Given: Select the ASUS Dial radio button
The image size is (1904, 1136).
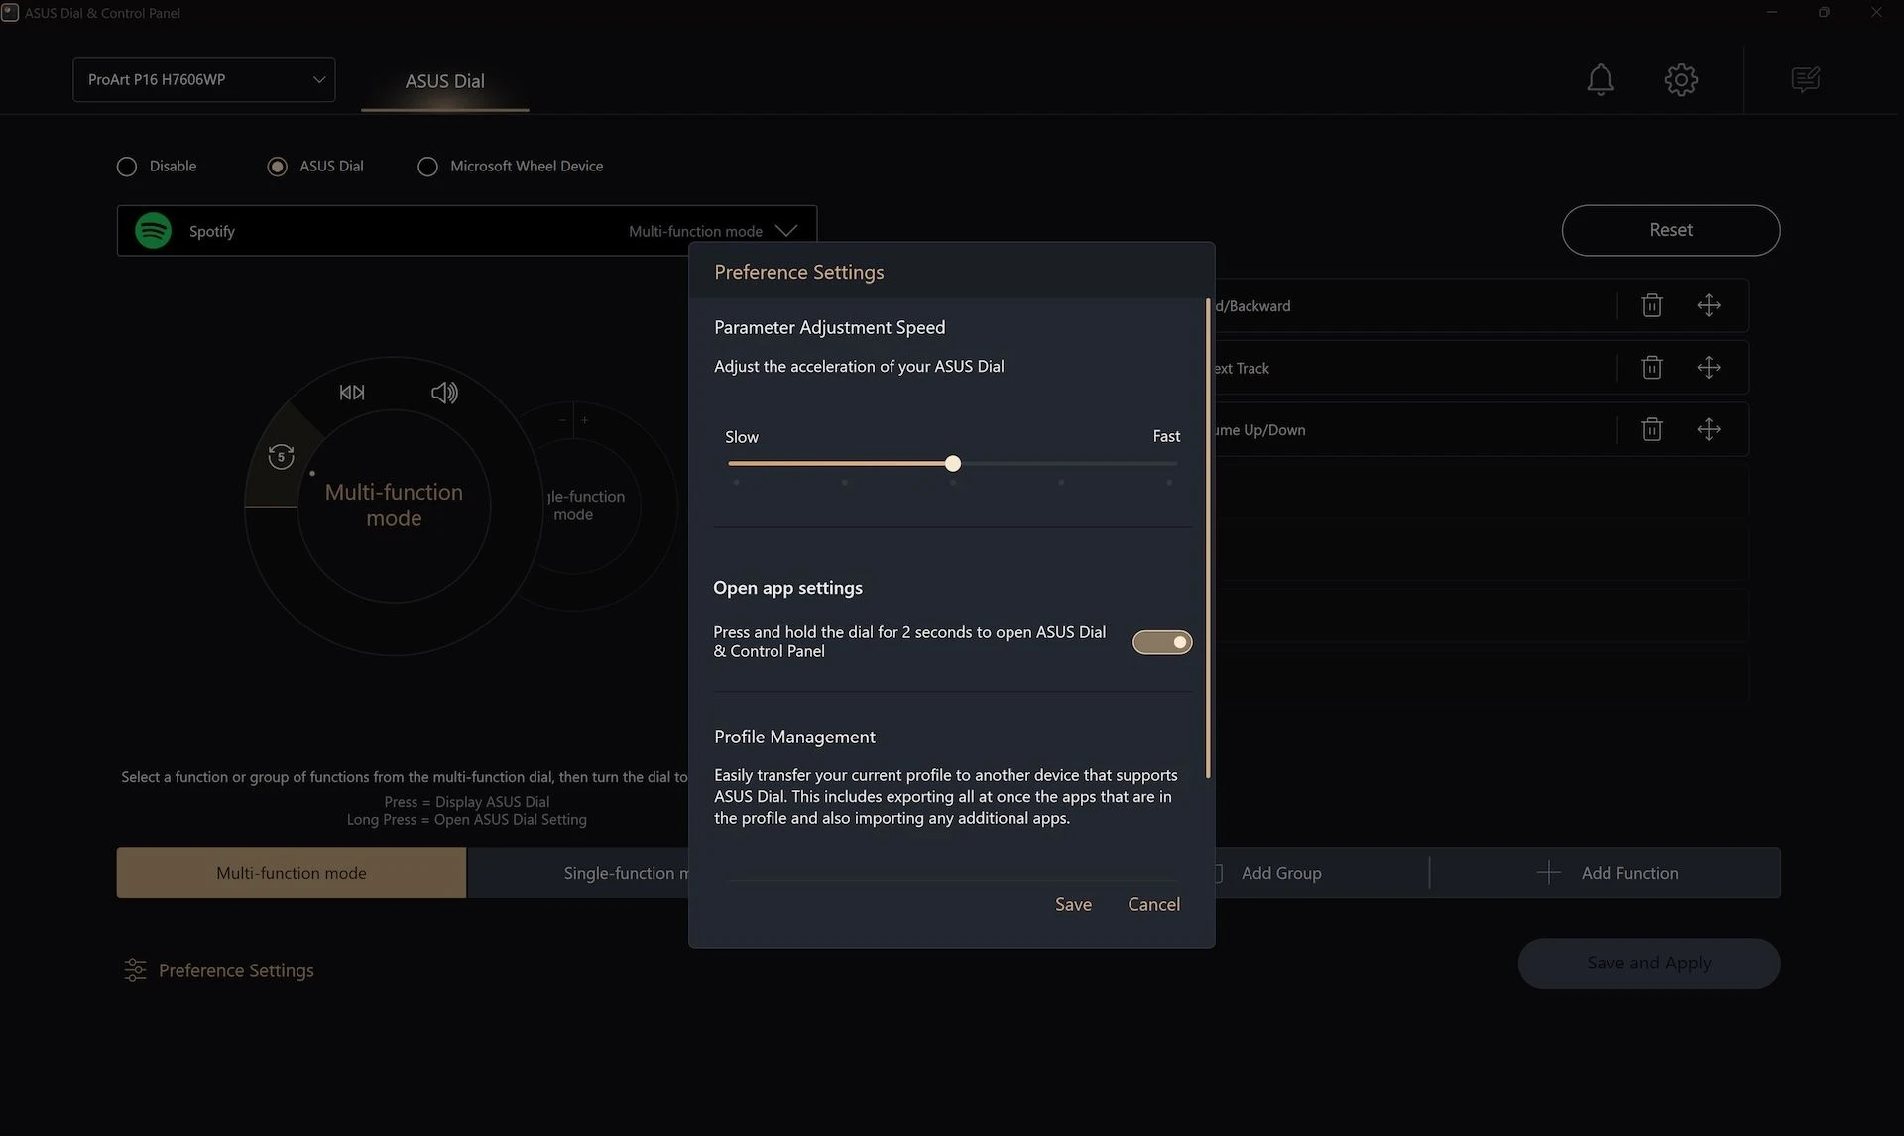Looking at the screenshot, I should 277,167.
